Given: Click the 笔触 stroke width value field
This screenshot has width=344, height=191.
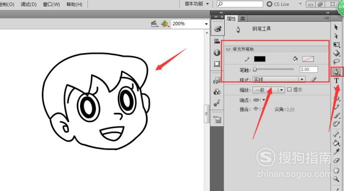Looking at the screenshot, I should click(309, 69).
